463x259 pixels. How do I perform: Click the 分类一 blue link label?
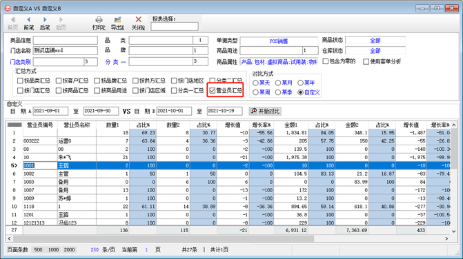point(115,62)
